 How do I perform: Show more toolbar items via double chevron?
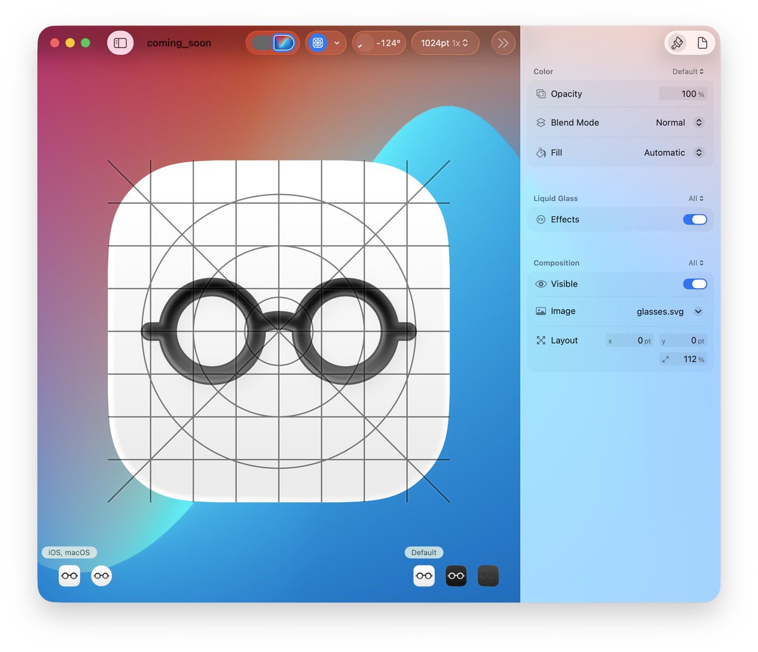coord(503,43)
